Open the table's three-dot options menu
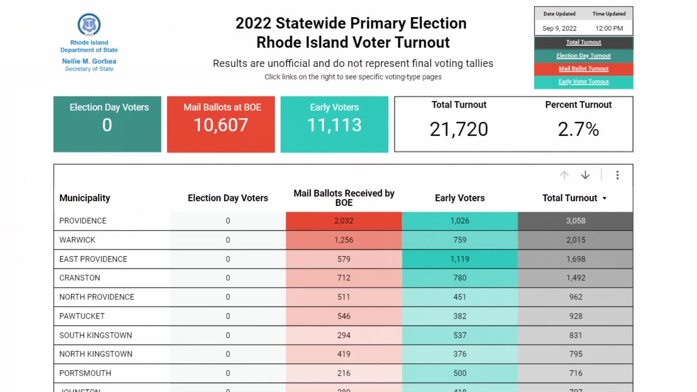Viewport: 697px width, 392px height. pos(617,175)
